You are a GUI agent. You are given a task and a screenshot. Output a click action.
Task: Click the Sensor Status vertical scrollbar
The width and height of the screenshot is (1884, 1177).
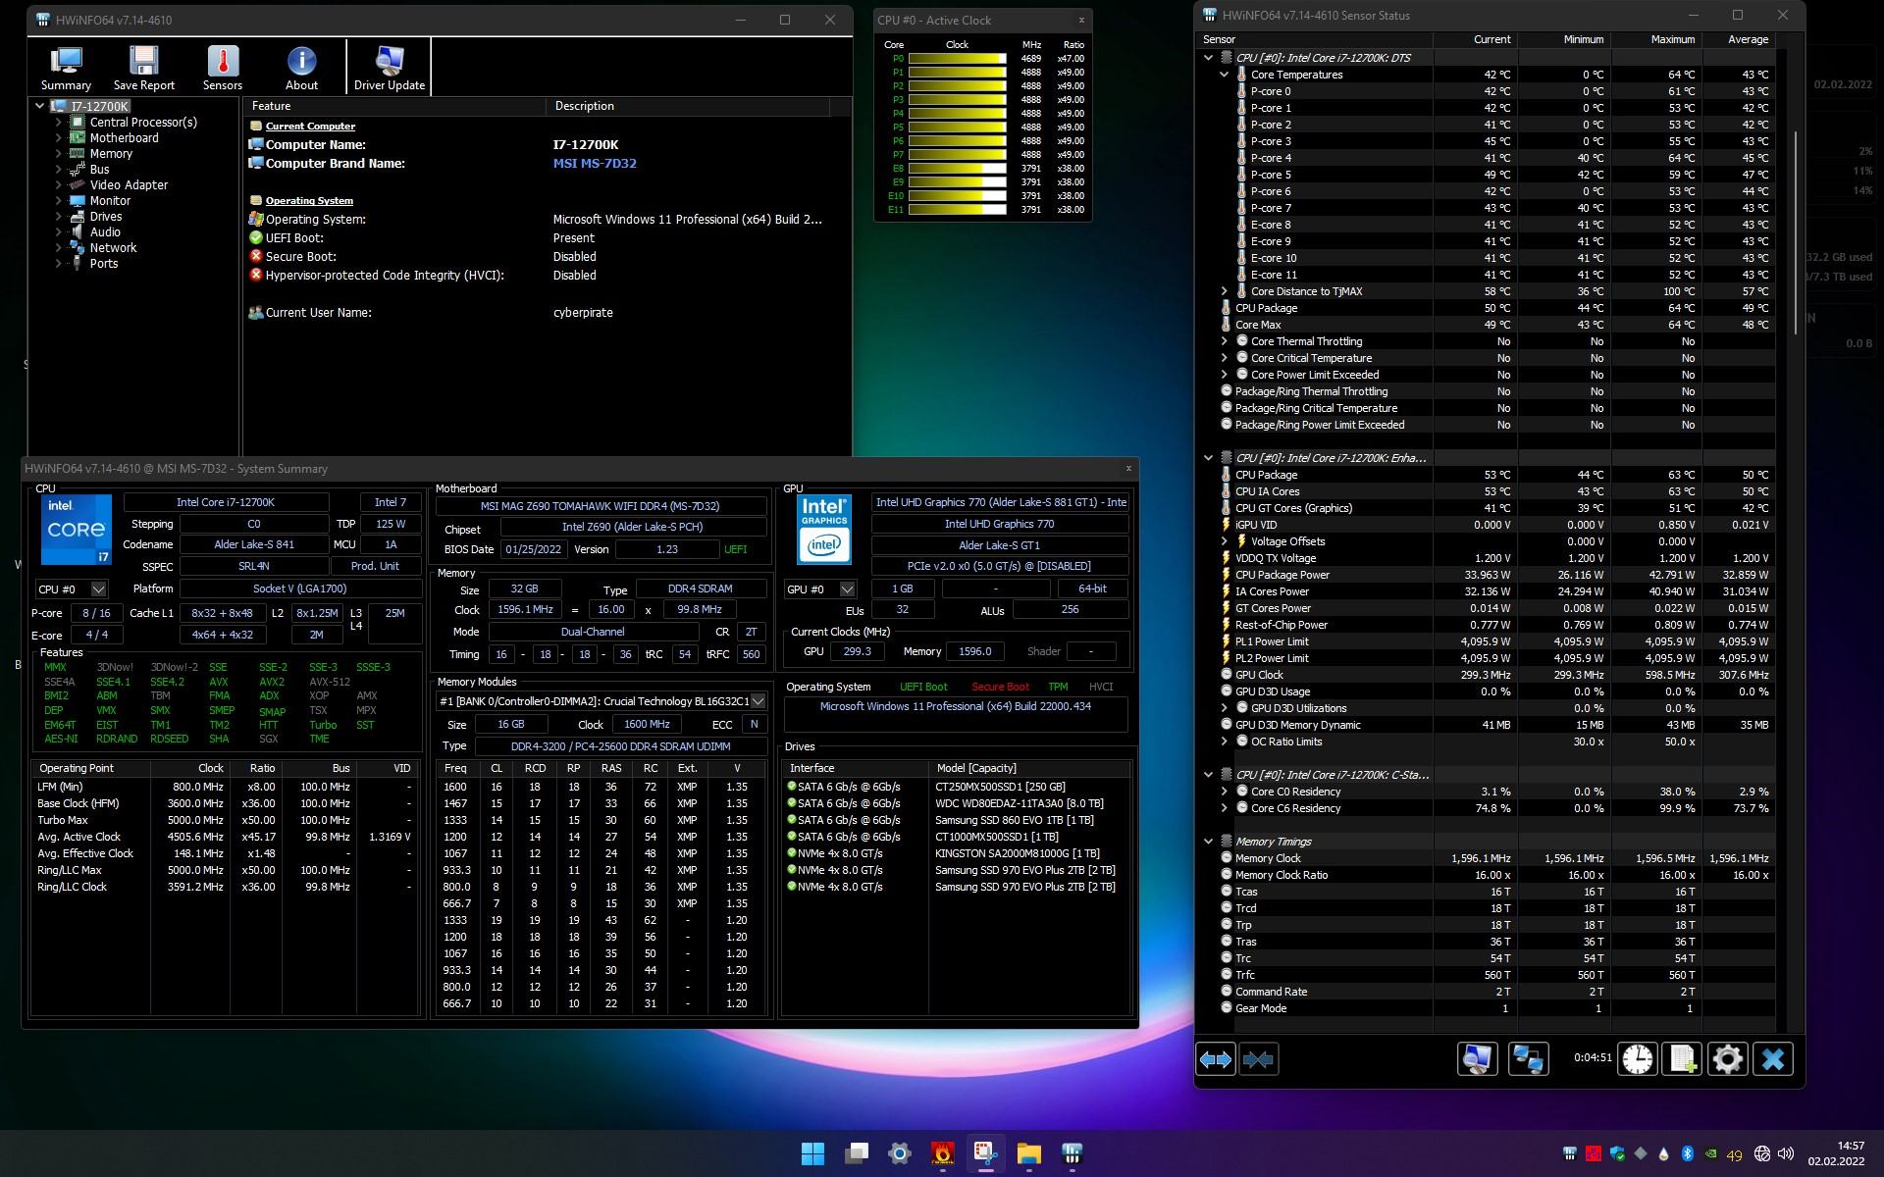(x=1795, y=235)
